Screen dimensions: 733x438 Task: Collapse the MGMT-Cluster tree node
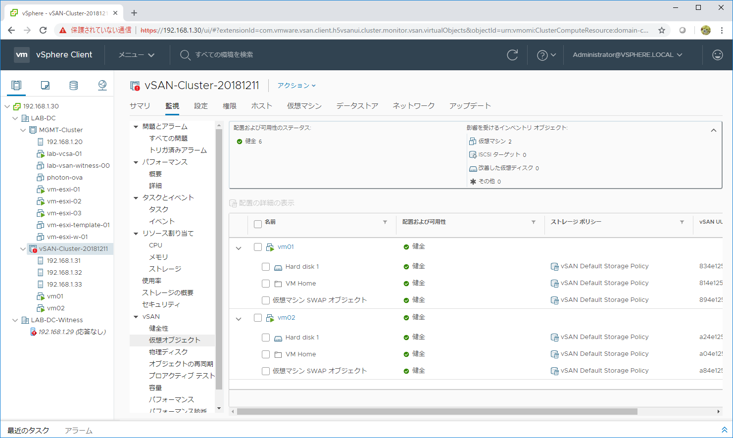[x=23, y=130]
